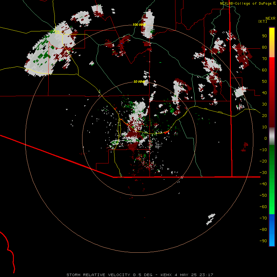
Task: Click the 80 value on velocity scale
Action: pyautogui.click(x=264, y=47)
